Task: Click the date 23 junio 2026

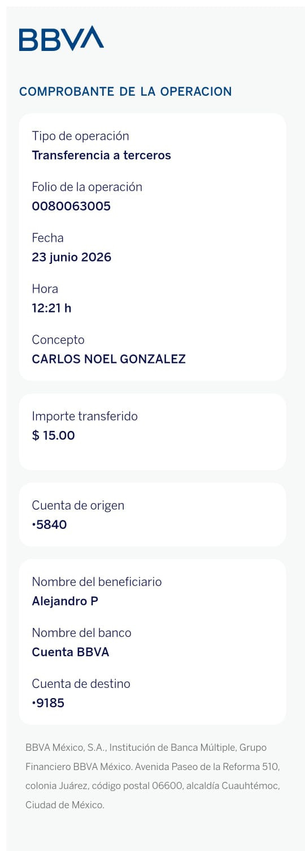Action: click(72, 257)
